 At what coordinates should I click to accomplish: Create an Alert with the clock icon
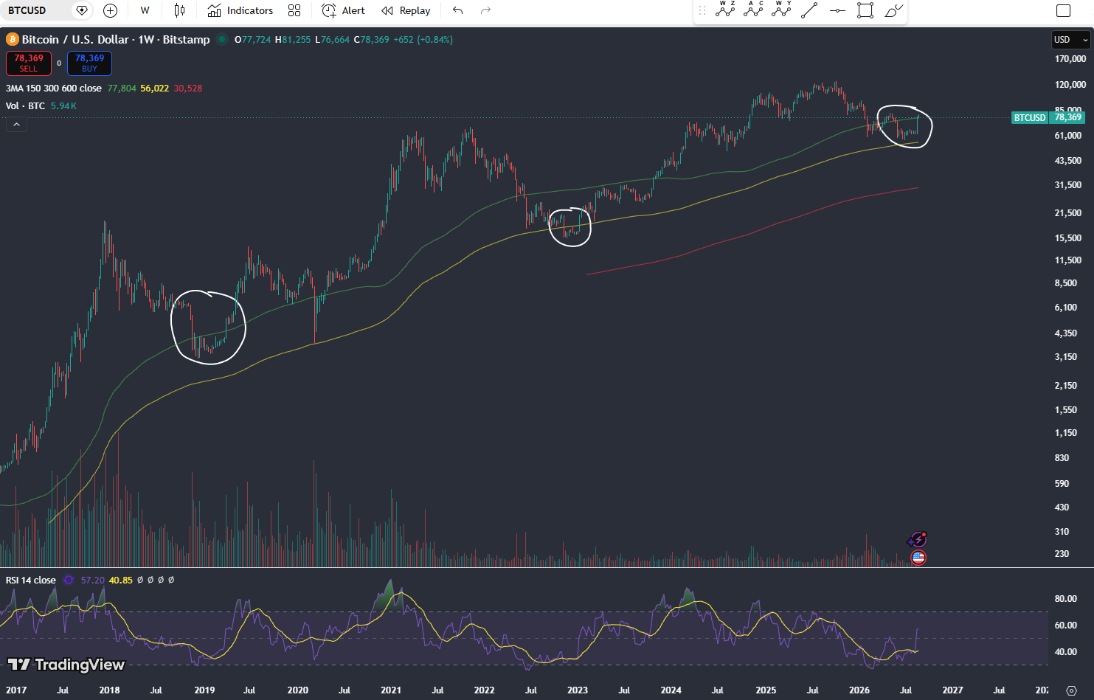[344, 10]
